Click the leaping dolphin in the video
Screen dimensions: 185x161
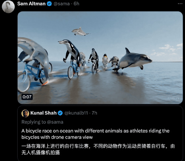(132, 60)
